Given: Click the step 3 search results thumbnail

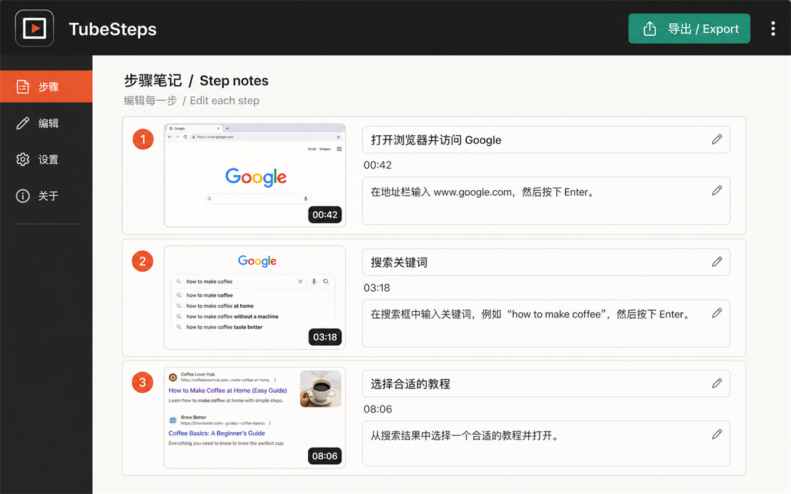Looking at the screenshot, I should 255,418.
